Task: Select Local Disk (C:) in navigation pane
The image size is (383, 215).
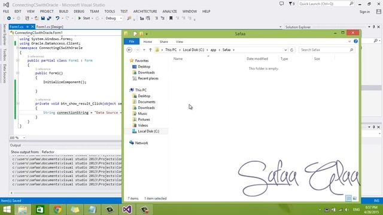Action: point(148,131)
